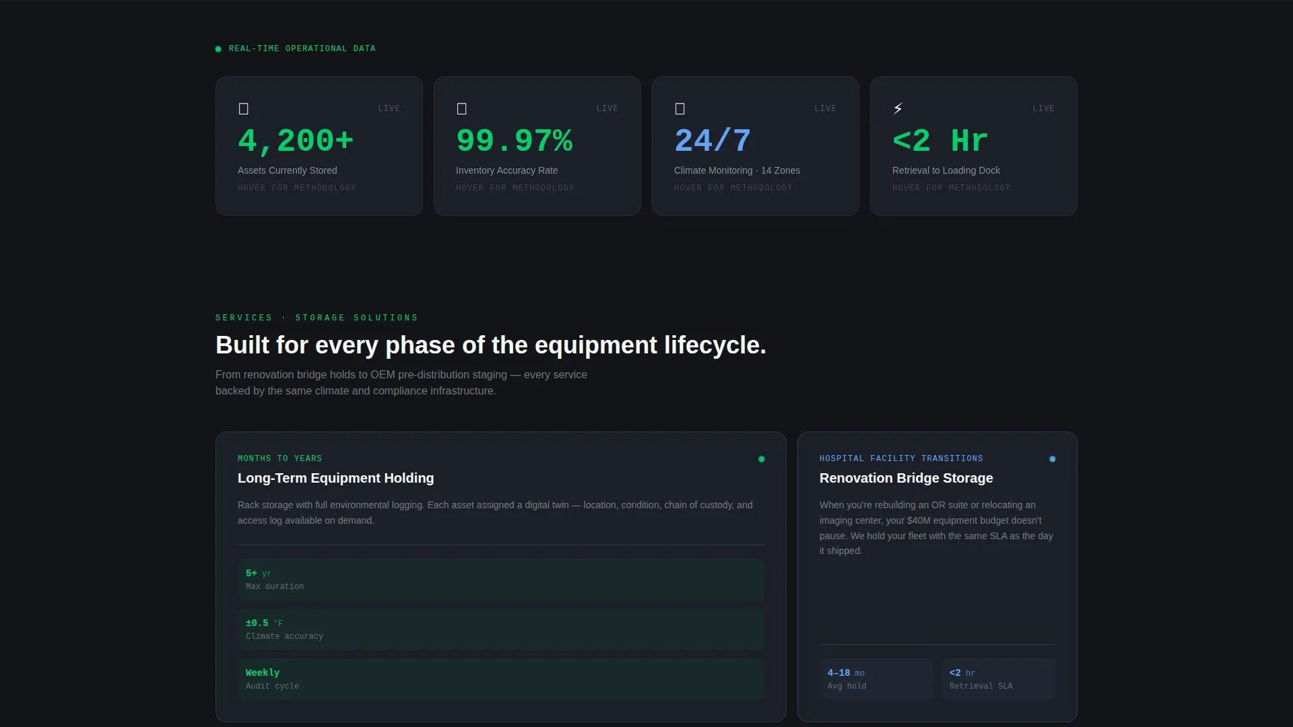Click the Inventory Accuracy Rate label

pyautogui.click(x=507, y=170)
